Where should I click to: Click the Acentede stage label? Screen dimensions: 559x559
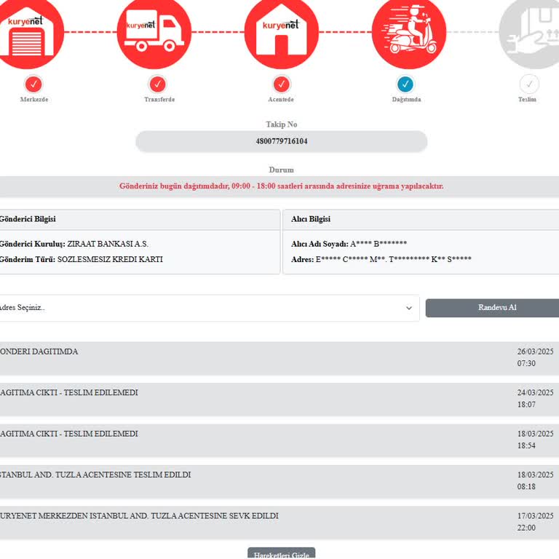tap(281, 100)
